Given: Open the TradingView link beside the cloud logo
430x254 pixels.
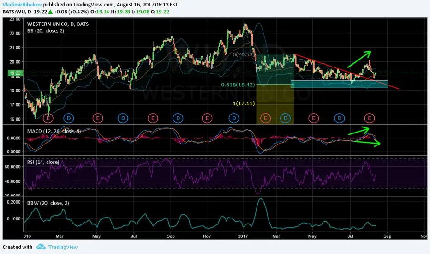Looking at the screenshot, I should (x=63, y=247).
